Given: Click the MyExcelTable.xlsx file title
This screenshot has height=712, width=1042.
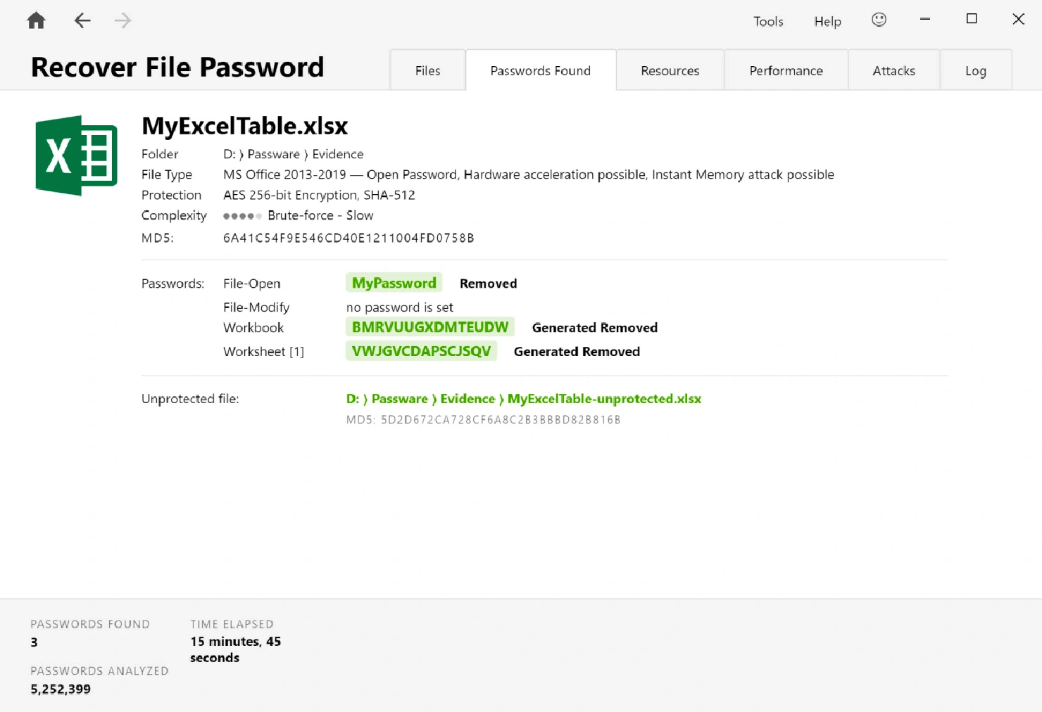Looking at the screenshot, I should click(x=244, y=126).
